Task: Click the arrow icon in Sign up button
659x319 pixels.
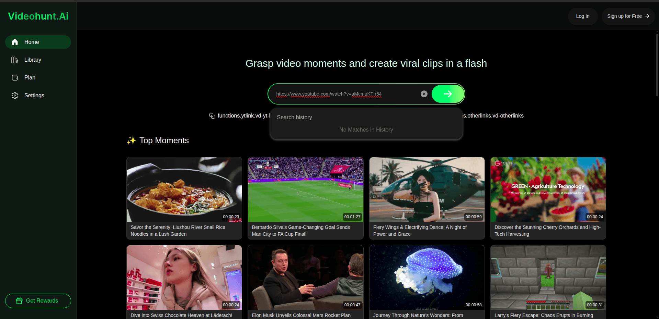Action: pyautogui.click(x=647, y=16)
